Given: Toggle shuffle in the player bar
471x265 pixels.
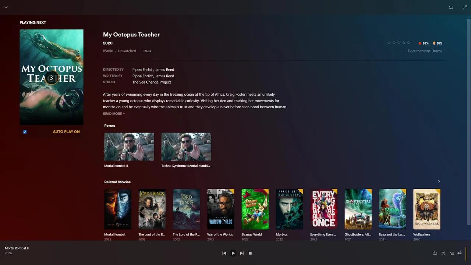Looking at the screenshot, I should [x=443, y=253].
